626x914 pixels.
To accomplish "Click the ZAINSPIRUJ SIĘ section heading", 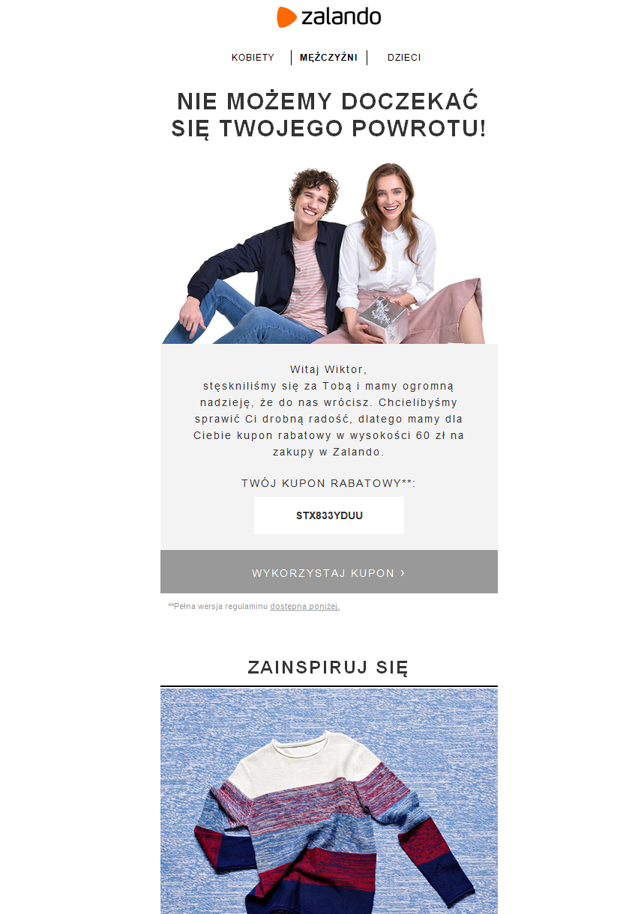I will coord(328,668).
